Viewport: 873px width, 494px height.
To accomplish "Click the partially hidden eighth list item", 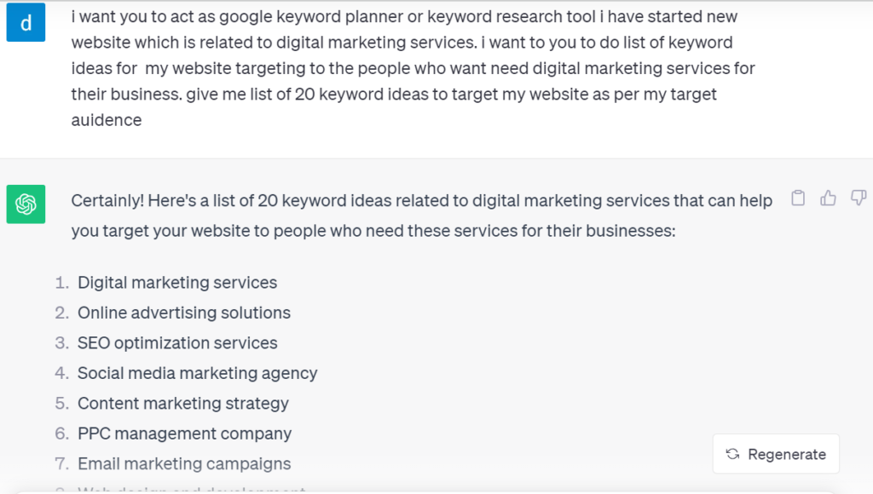I will click(x=191, y=490).
